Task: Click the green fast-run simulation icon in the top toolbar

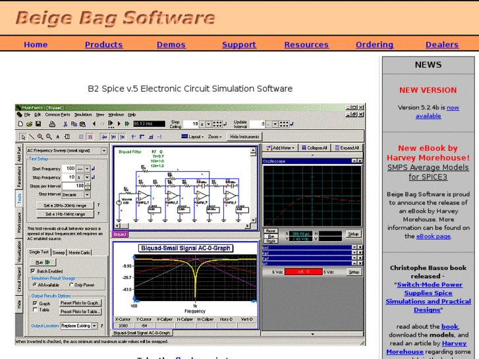Action: click(127, 124)
